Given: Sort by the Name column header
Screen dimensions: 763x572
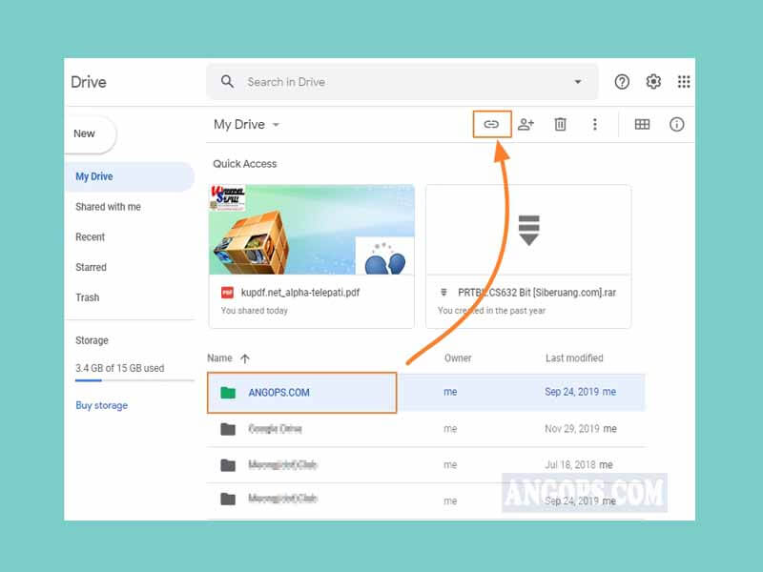Looking at the screenshot, I should [219, 358].
